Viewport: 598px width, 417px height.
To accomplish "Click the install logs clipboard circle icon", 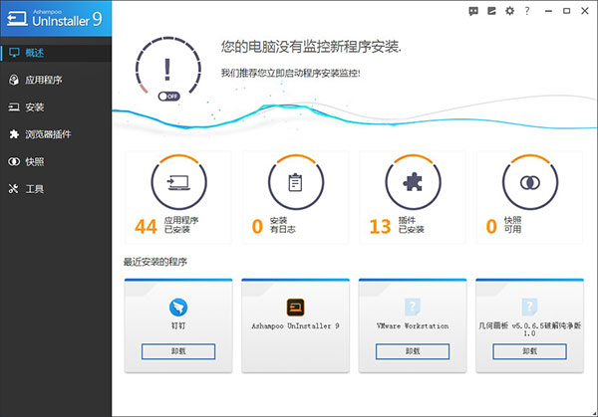I will [x=296, y=182].
